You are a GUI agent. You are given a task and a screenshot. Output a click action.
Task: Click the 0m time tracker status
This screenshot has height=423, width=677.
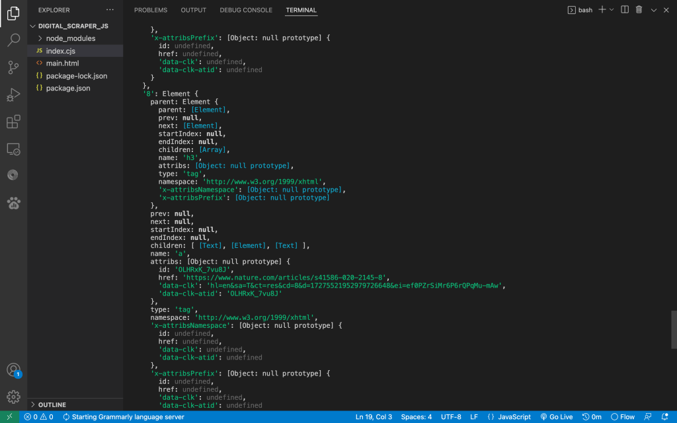[592, 417]
